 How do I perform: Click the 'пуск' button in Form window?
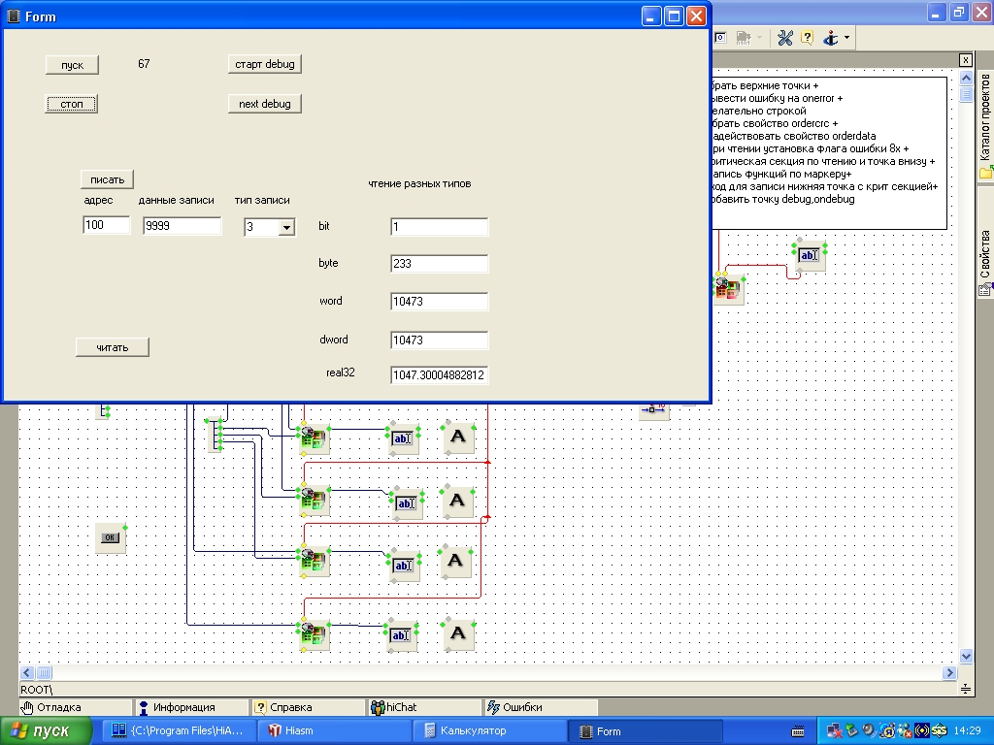pos(72,65)
